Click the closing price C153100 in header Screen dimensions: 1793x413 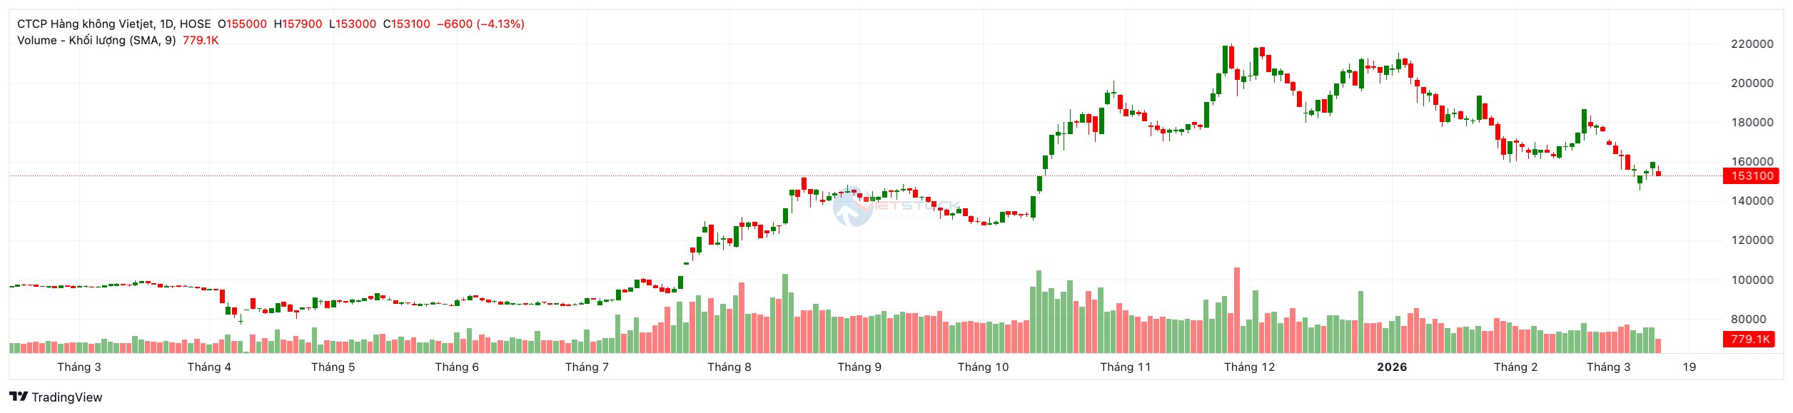(407, 24)
